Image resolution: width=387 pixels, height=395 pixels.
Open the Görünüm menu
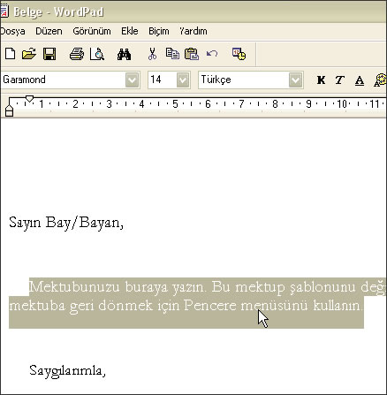click(92, 31)
